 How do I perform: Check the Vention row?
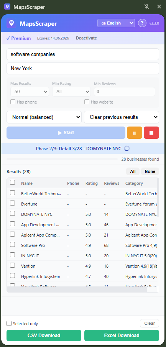click(x=13, y=265)
